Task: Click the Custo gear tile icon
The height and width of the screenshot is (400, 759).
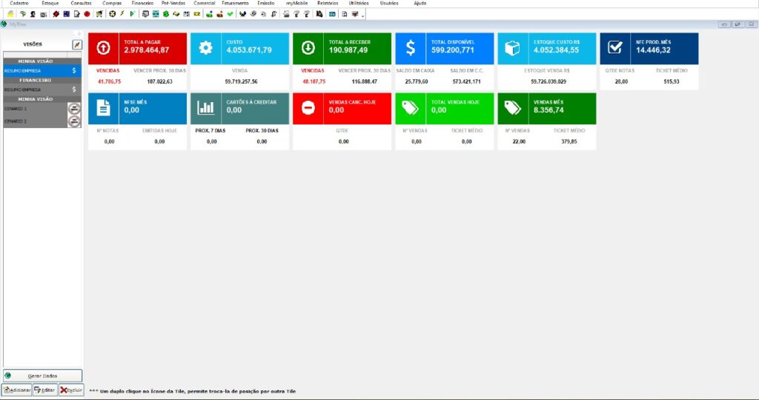Action: click(206, 47)
